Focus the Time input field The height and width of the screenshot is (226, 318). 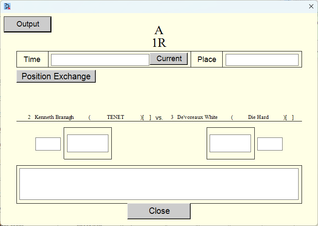(x=100, y=60)
